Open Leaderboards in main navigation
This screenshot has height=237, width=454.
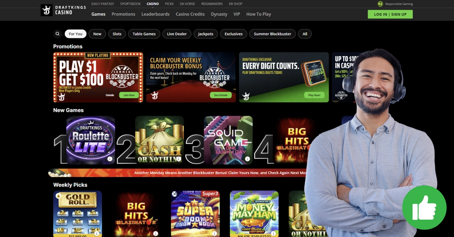pos(155,14)
